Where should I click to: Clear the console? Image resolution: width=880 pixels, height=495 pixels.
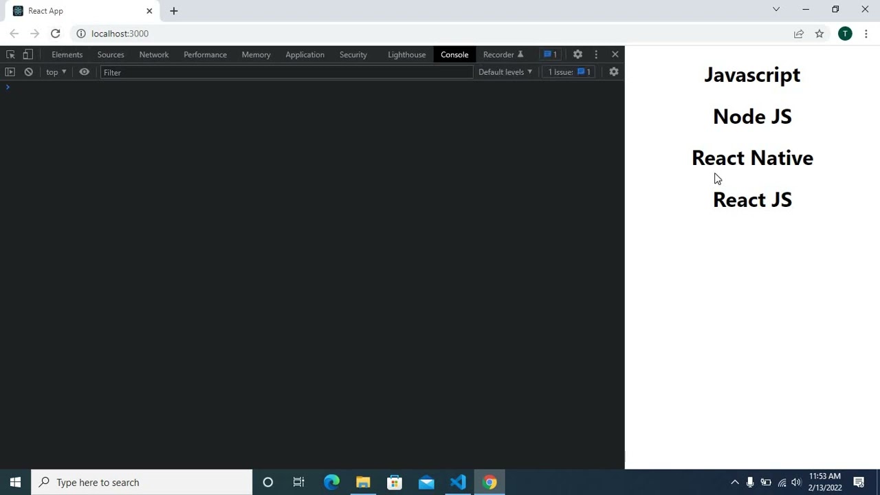[28, 71]
